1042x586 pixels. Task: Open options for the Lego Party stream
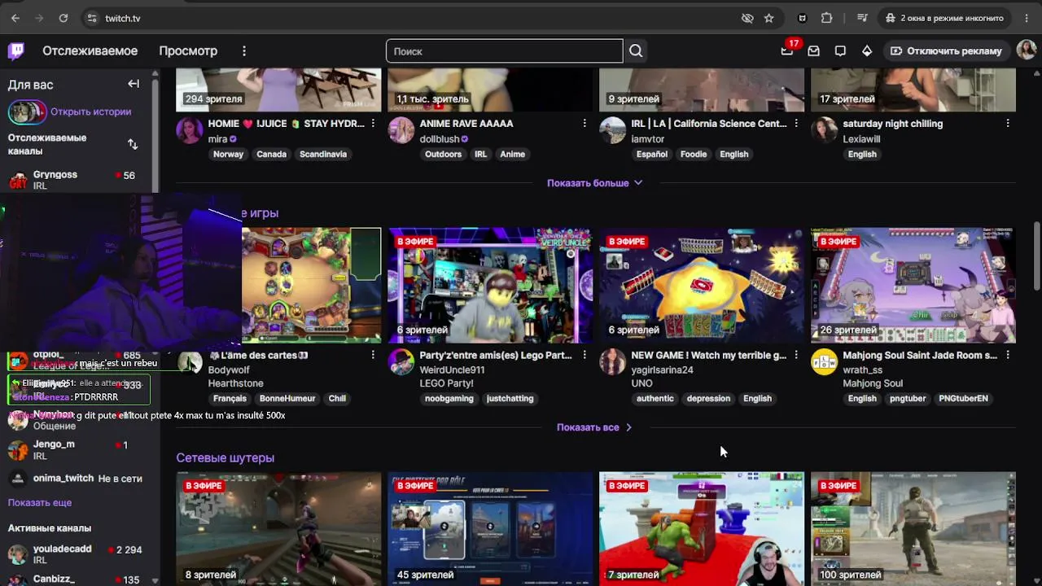[x=584, y=356]
